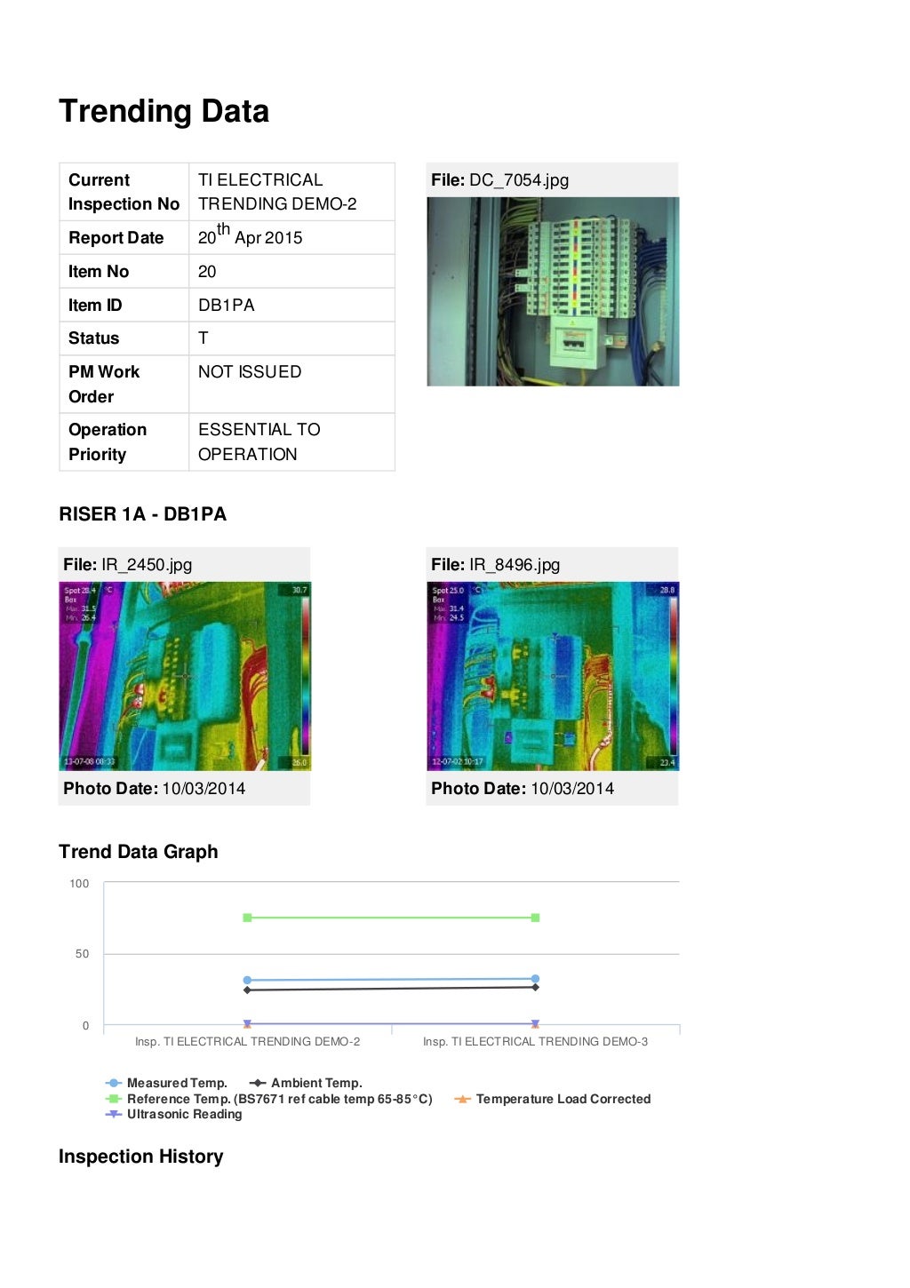
Task: Click the 'Insp. TI ELECTRICAL TRENDING DEMO-3' axis label
Action: click(x=535, y=1041)
